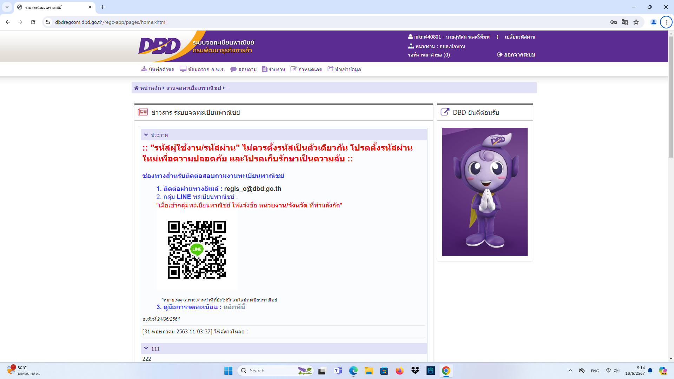Click the คลิกที่นี่ manual link
The width and height of the screenshot is (674, 379).
tap(234, 307)
